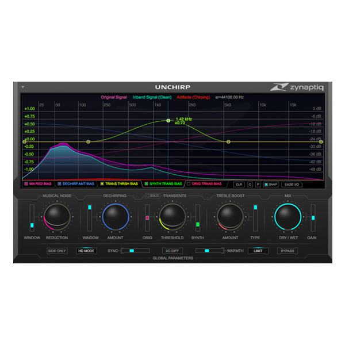This screenshot has width=345, height=345.
Task: Click the Transients ORIG slider
Action: (147, 218)
